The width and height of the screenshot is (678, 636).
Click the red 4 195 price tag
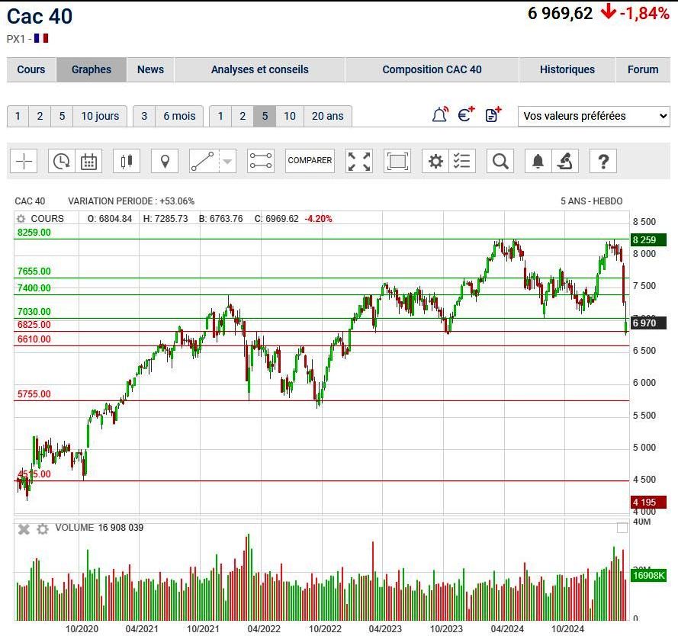tap(648, 502)
